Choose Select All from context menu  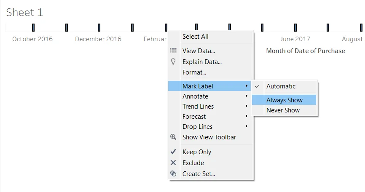tap(195, 37)
